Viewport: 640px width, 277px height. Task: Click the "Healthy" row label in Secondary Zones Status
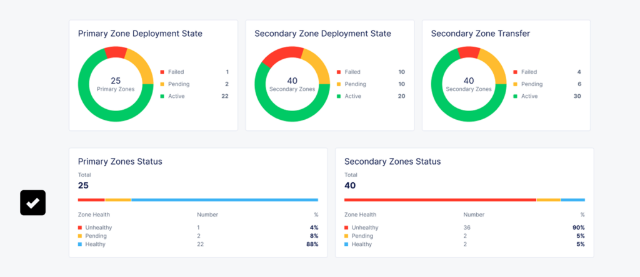pyautogui.click(x=362, y=245)
